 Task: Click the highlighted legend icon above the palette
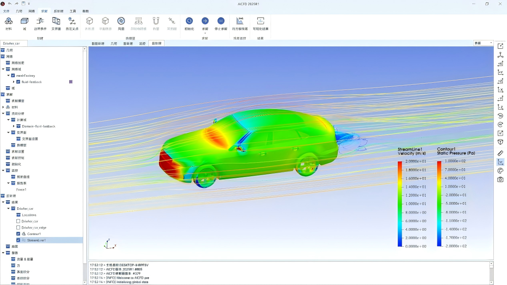pos(500,162)
